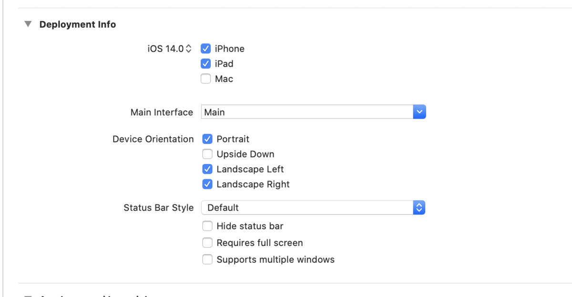Viewport: 572px width, 297px height.
Task: Enable the Mac checkbox
Action: coord(205,79)
